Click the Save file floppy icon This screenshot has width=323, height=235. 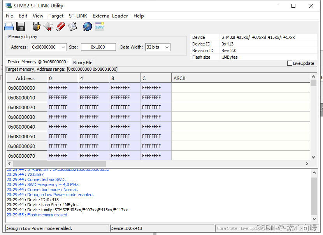tap(21, 26)
